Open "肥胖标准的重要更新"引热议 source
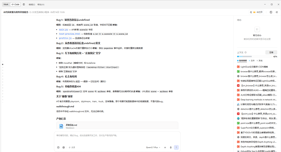281x152 pixels. (x=257, y=118)
